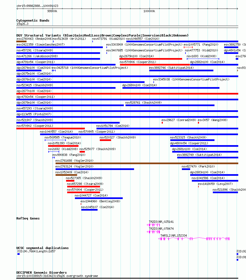Select the DECIPHER 15q26 overgrowth syndrome bar
This screenshot has height=280, width=246.
point(127,278)
